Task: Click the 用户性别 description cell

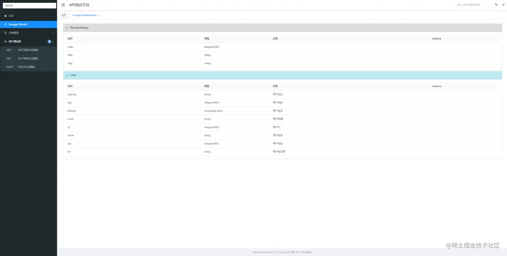Action: (x=278, y=143)
